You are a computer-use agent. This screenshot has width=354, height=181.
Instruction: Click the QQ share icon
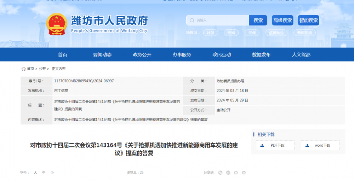(x=236, y=173)
